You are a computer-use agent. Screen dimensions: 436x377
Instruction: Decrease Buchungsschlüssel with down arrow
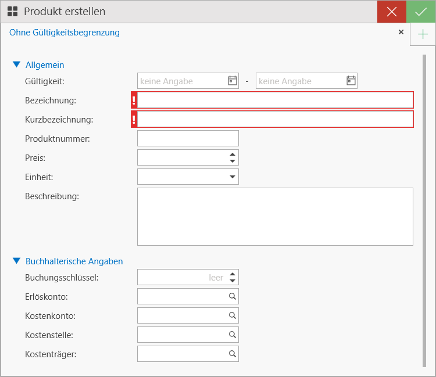point(233,281)
